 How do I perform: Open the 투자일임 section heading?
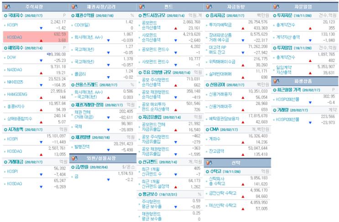pos(284,48)
